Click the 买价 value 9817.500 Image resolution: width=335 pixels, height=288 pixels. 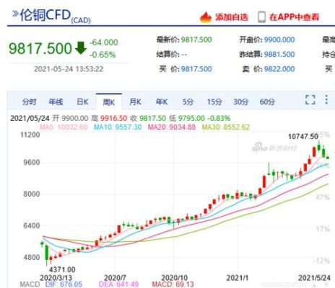pyautogui.click(x=196, y=69)
